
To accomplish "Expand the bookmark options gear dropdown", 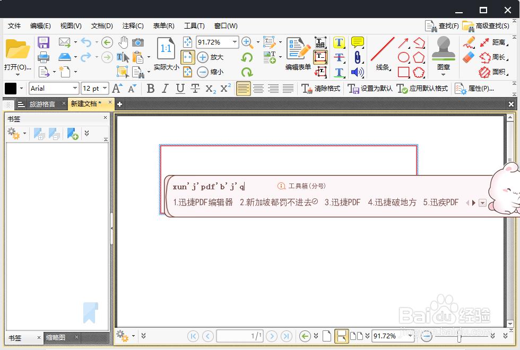I will (x=24, y=134).
